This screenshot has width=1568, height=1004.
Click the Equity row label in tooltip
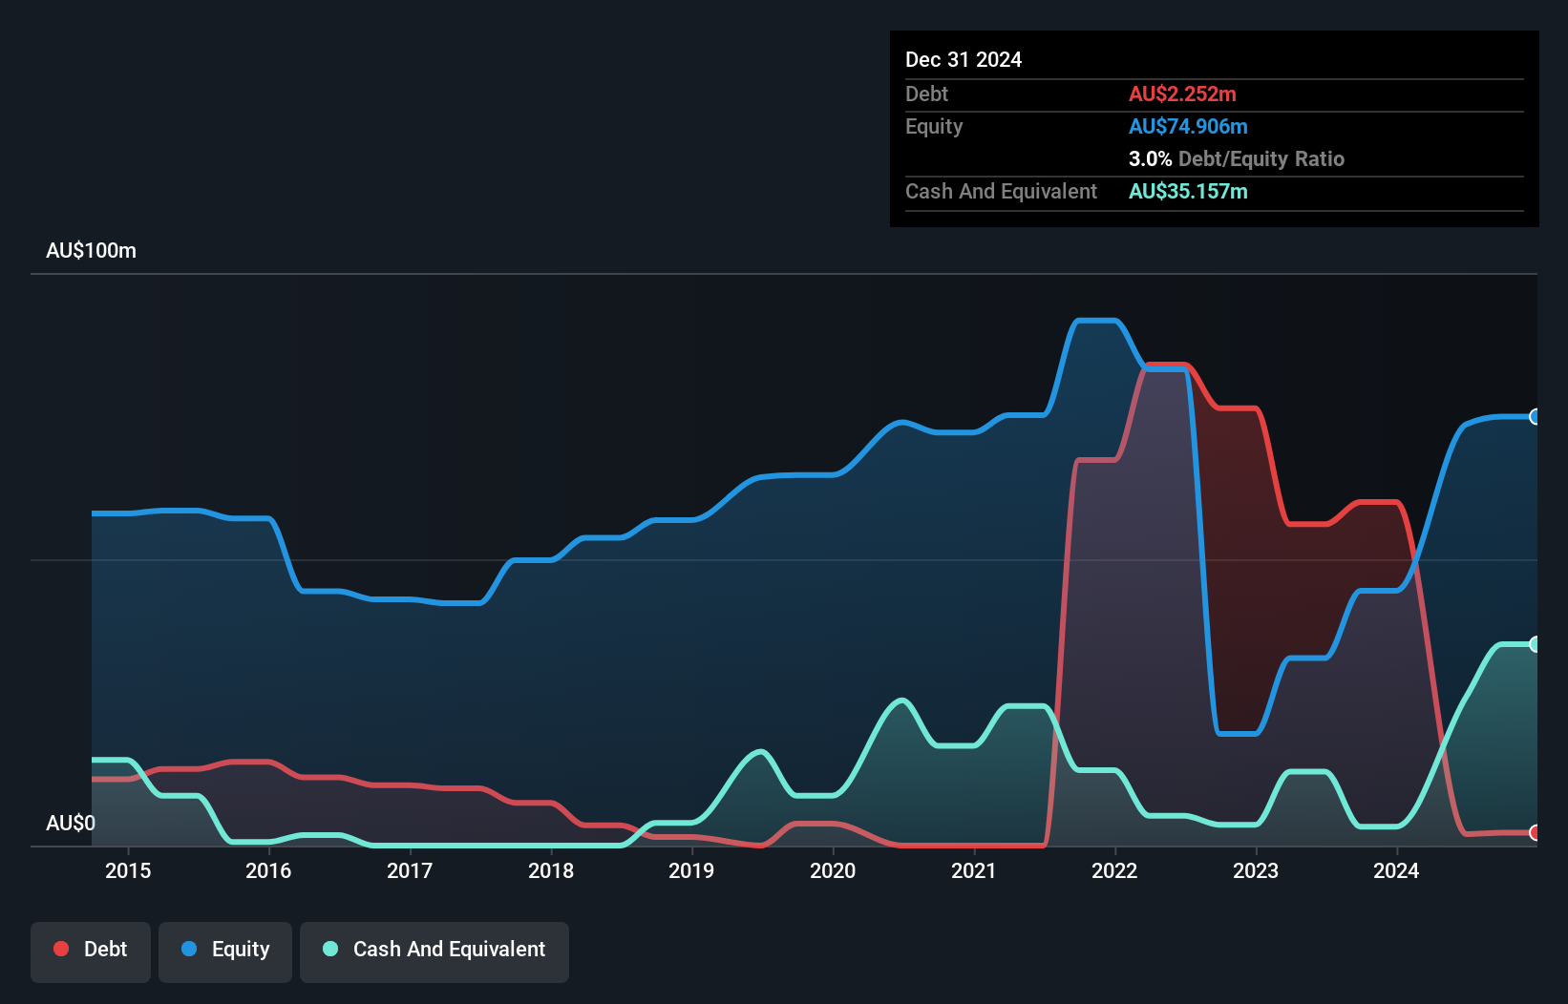coord(934,127)
